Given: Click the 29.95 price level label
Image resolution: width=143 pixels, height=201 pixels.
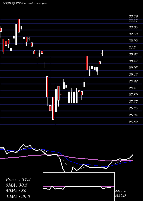Looking at the screenshot, I should 133,68.
